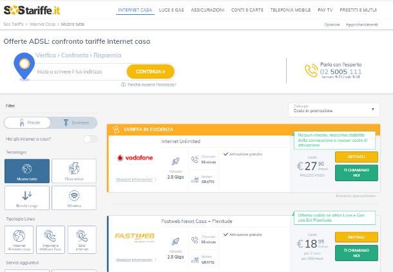393x272 pixels.
Task: Click the SosTariffe.it logo
Action: pos(32,10)
